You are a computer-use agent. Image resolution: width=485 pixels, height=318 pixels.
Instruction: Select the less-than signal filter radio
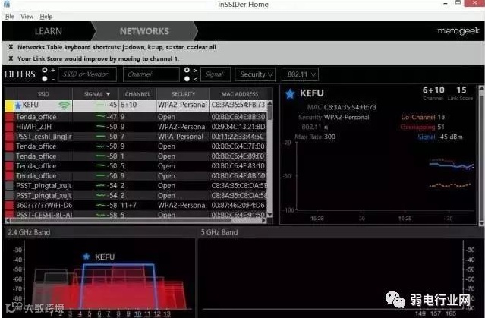click(x=187, y=79)
